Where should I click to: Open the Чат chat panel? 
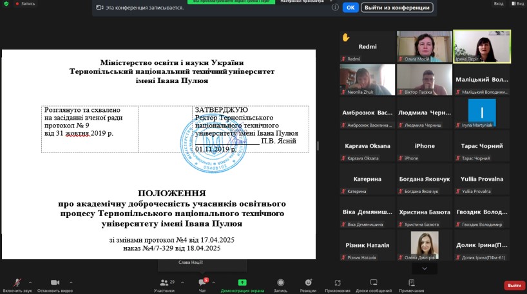[202, 284]
